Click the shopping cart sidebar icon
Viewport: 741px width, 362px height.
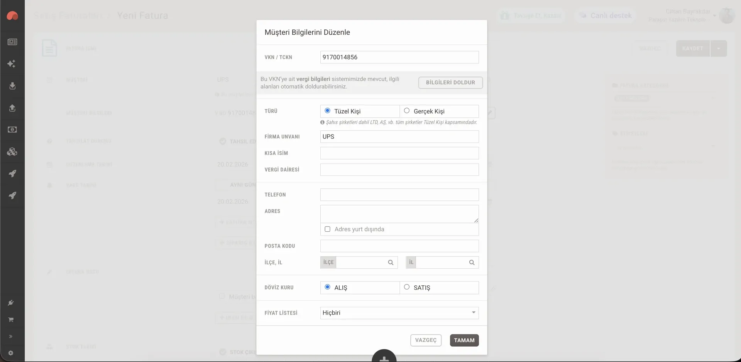click(x=11, y=320)
